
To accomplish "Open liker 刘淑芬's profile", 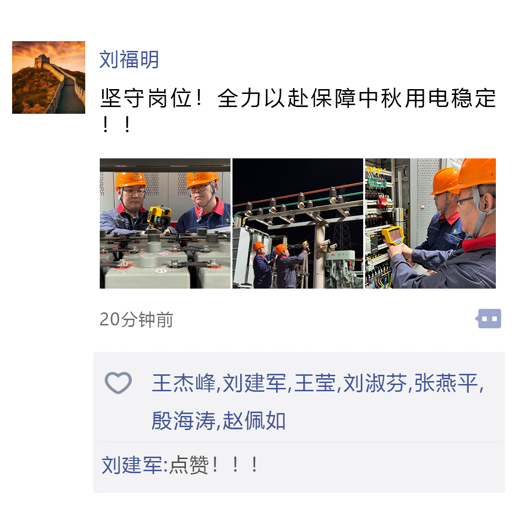I will coord(375,383).
